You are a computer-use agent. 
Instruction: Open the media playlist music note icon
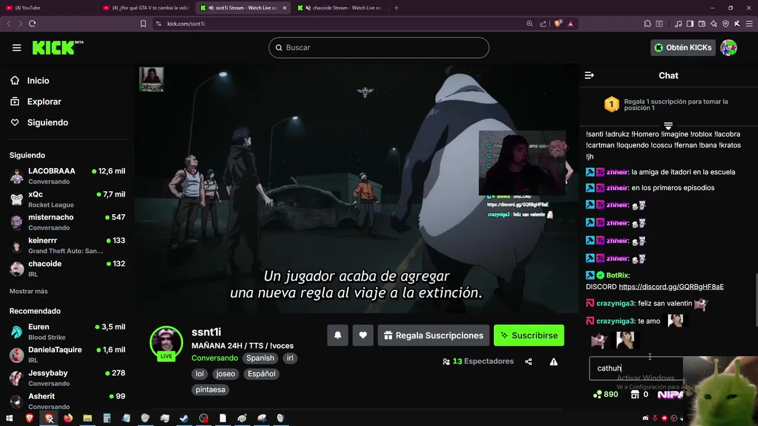678,24
